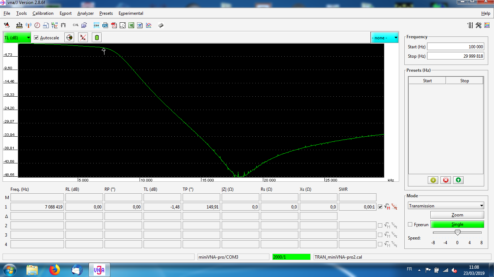This screenshot has height=277, width=494.
Task: Open the TL (dB) scale dropdown
Action: [x=17, y=38]
